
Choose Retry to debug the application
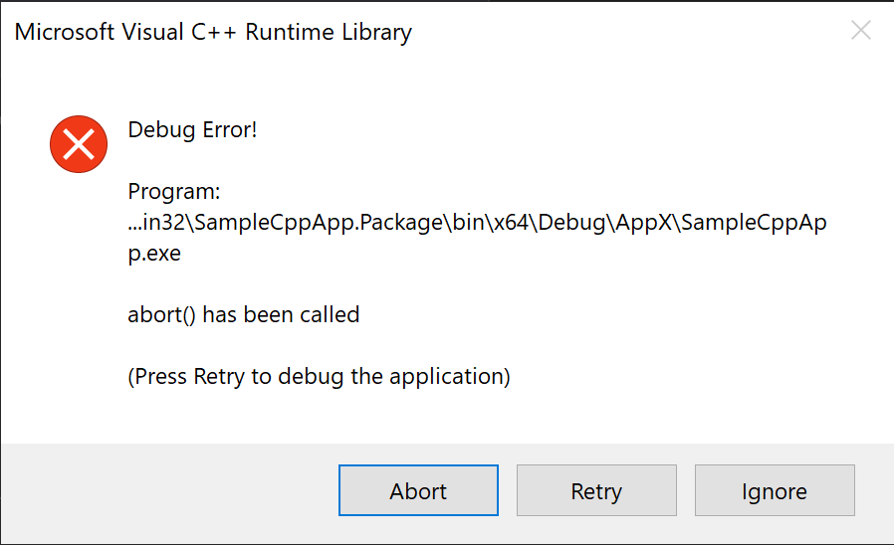(x=596, y=491)
